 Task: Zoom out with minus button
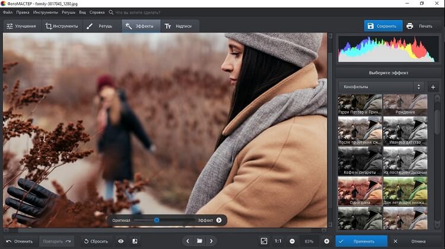pos(292,241)
